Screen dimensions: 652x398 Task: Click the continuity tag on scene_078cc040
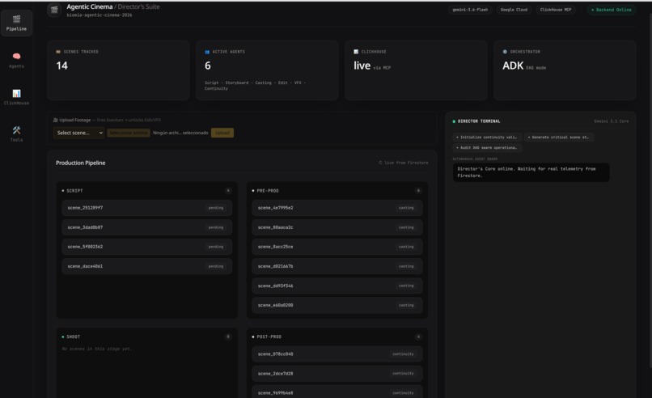[x=403, y=354]
